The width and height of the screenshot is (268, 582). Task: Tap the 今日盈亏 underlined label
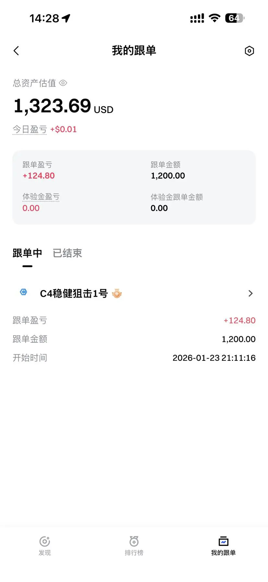coord(30,129)
